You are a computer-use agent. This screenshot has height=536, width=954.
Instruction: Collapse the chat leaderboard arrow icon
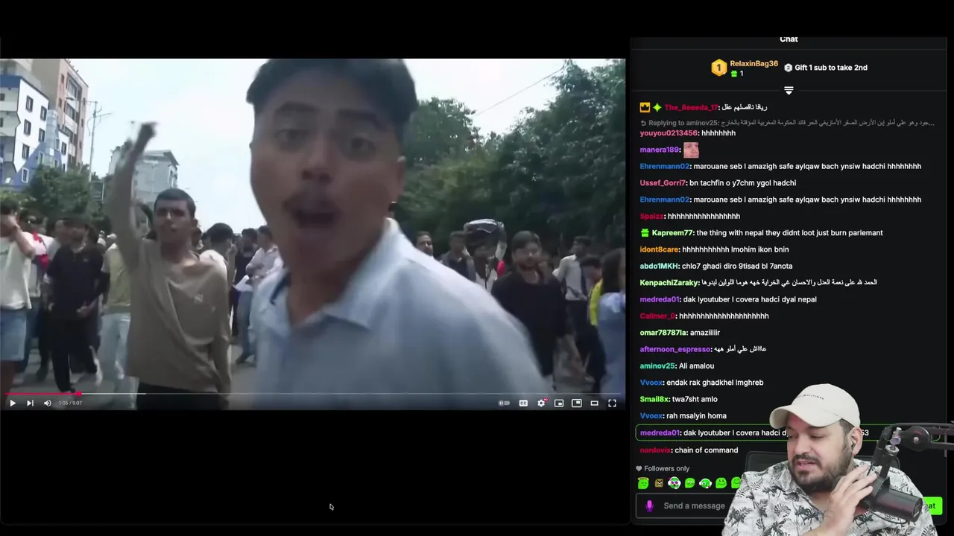pyautogui.click(x=789, y=90)
